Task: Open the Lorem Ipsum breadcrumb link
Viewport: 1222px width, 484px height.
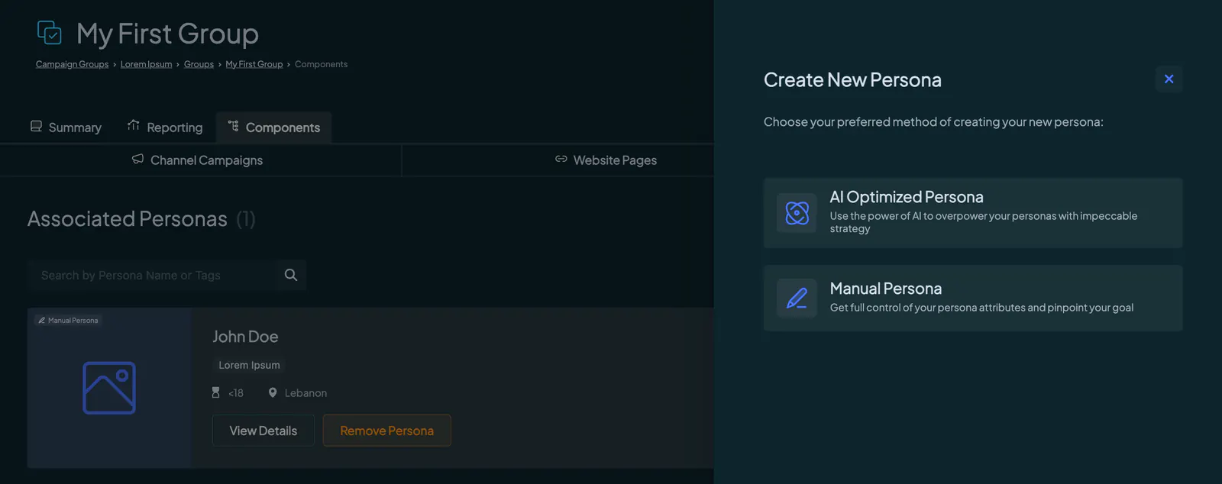Action: tap(146, 64)
